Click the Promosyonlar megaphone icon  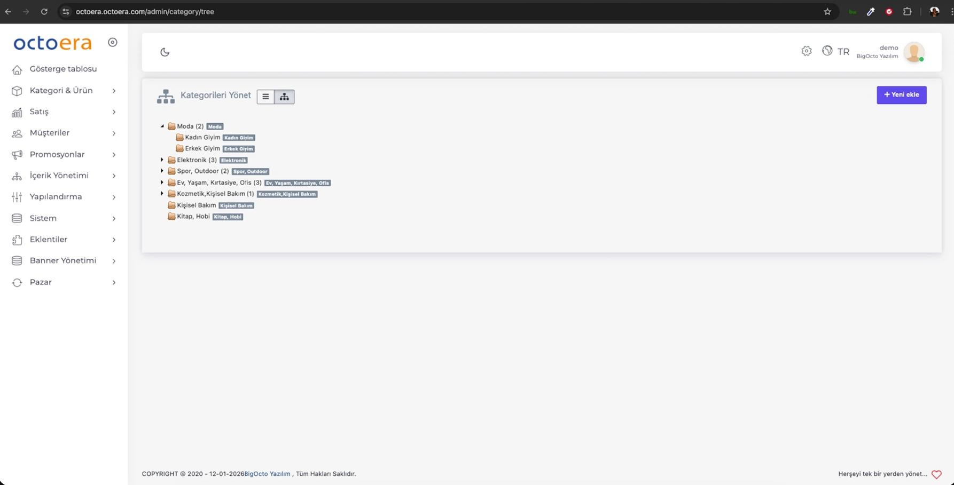(17, 155)
